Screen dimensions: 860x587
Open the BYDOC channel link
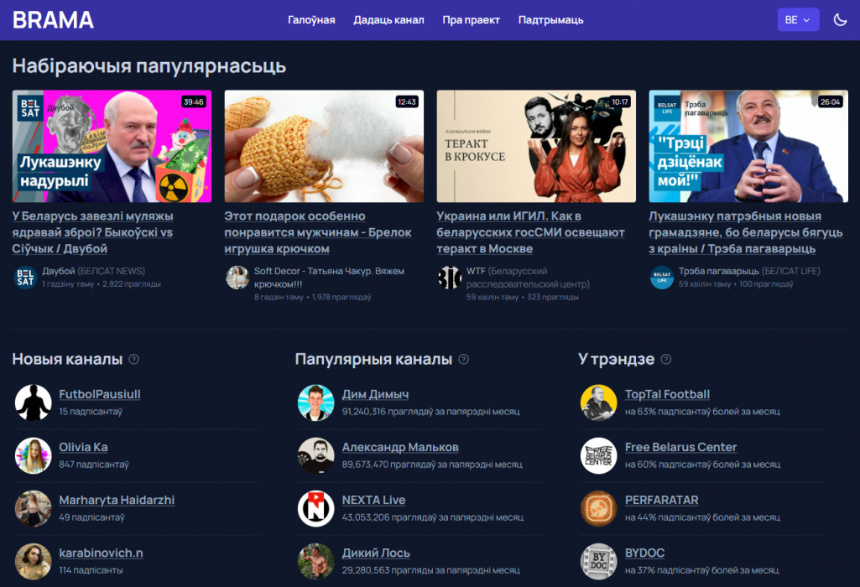(644, 553)
